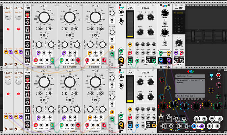Toggle the blue Wi-Fi button on Meta Module

coord(211,74)
